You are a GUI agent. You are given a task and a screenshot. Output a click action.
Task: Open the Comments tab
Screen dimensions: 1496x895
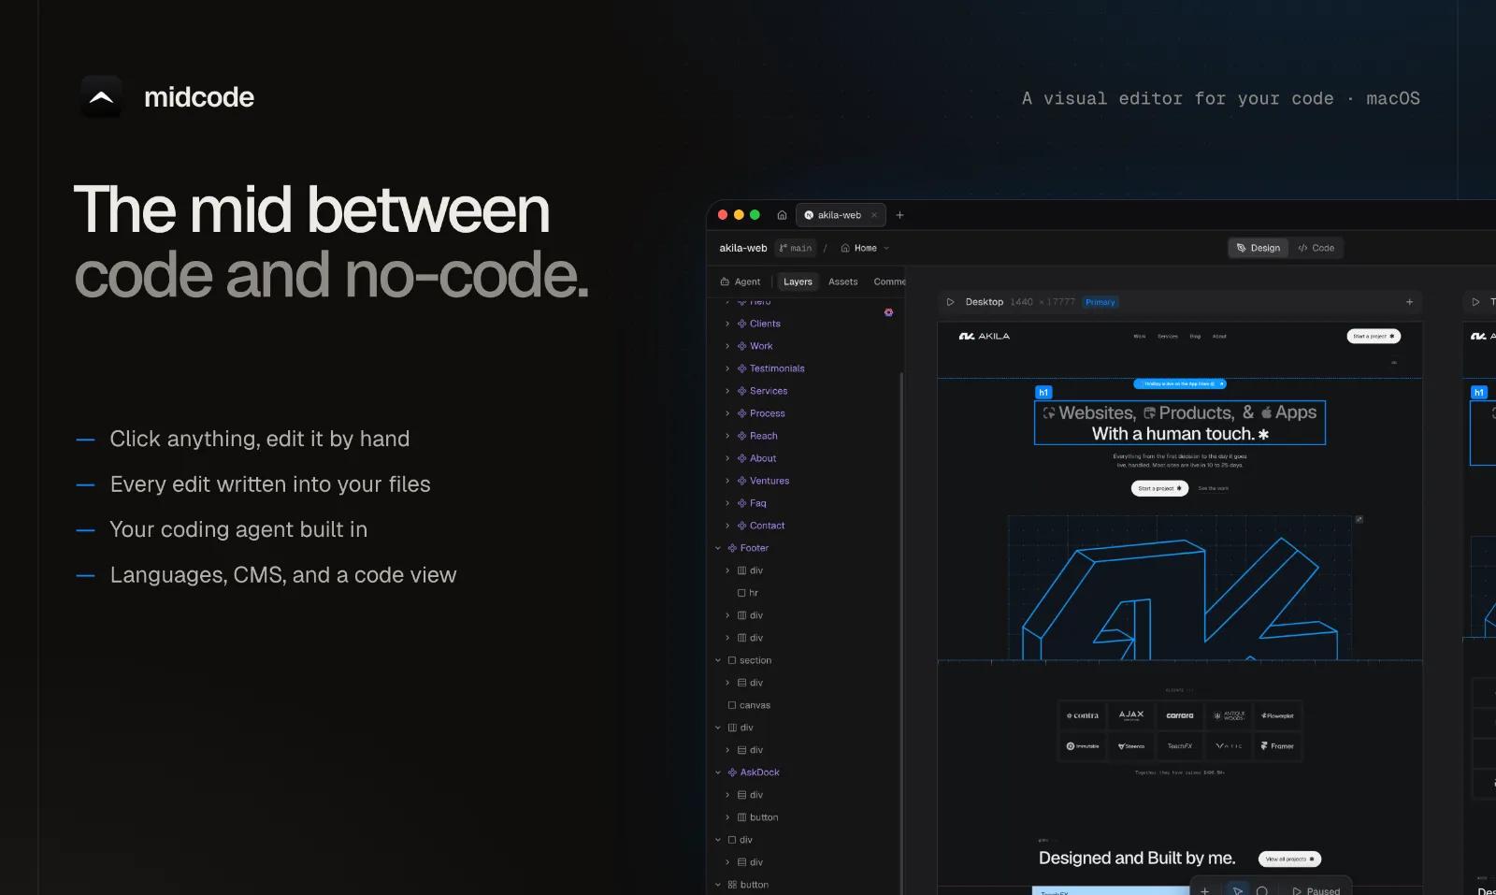click(889, 281)
